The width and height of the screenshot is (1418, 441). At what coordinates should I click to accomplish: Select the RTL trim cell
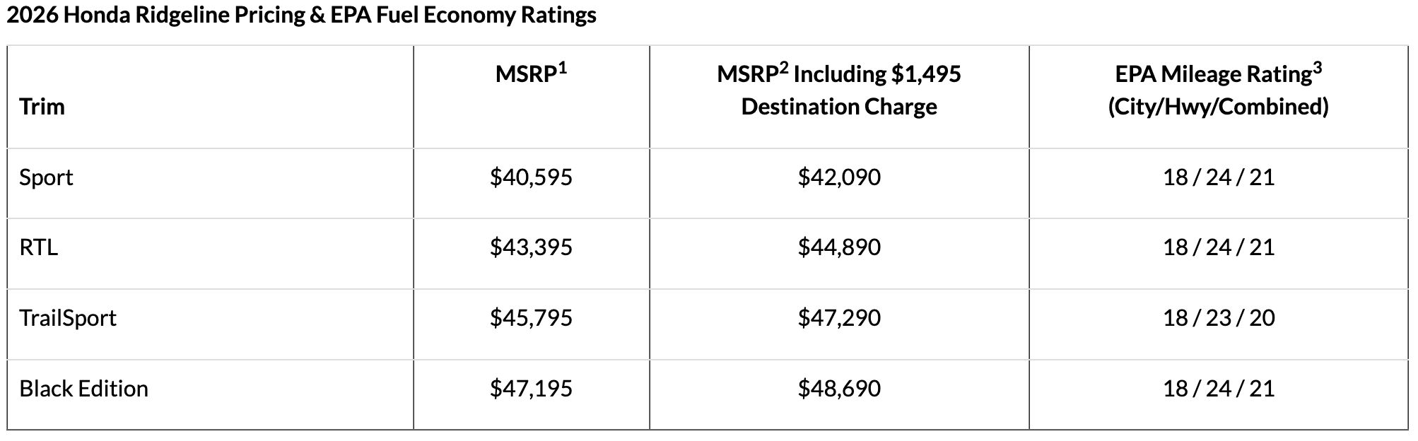pos(39,247)
